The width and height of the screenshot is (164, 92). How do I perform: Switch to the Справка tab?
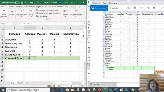pyautogui.click(x=73, y=7)
